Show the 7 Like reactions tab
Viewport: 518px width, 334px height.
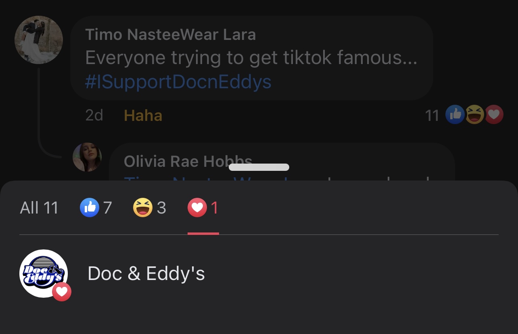(x=96, y=208)
